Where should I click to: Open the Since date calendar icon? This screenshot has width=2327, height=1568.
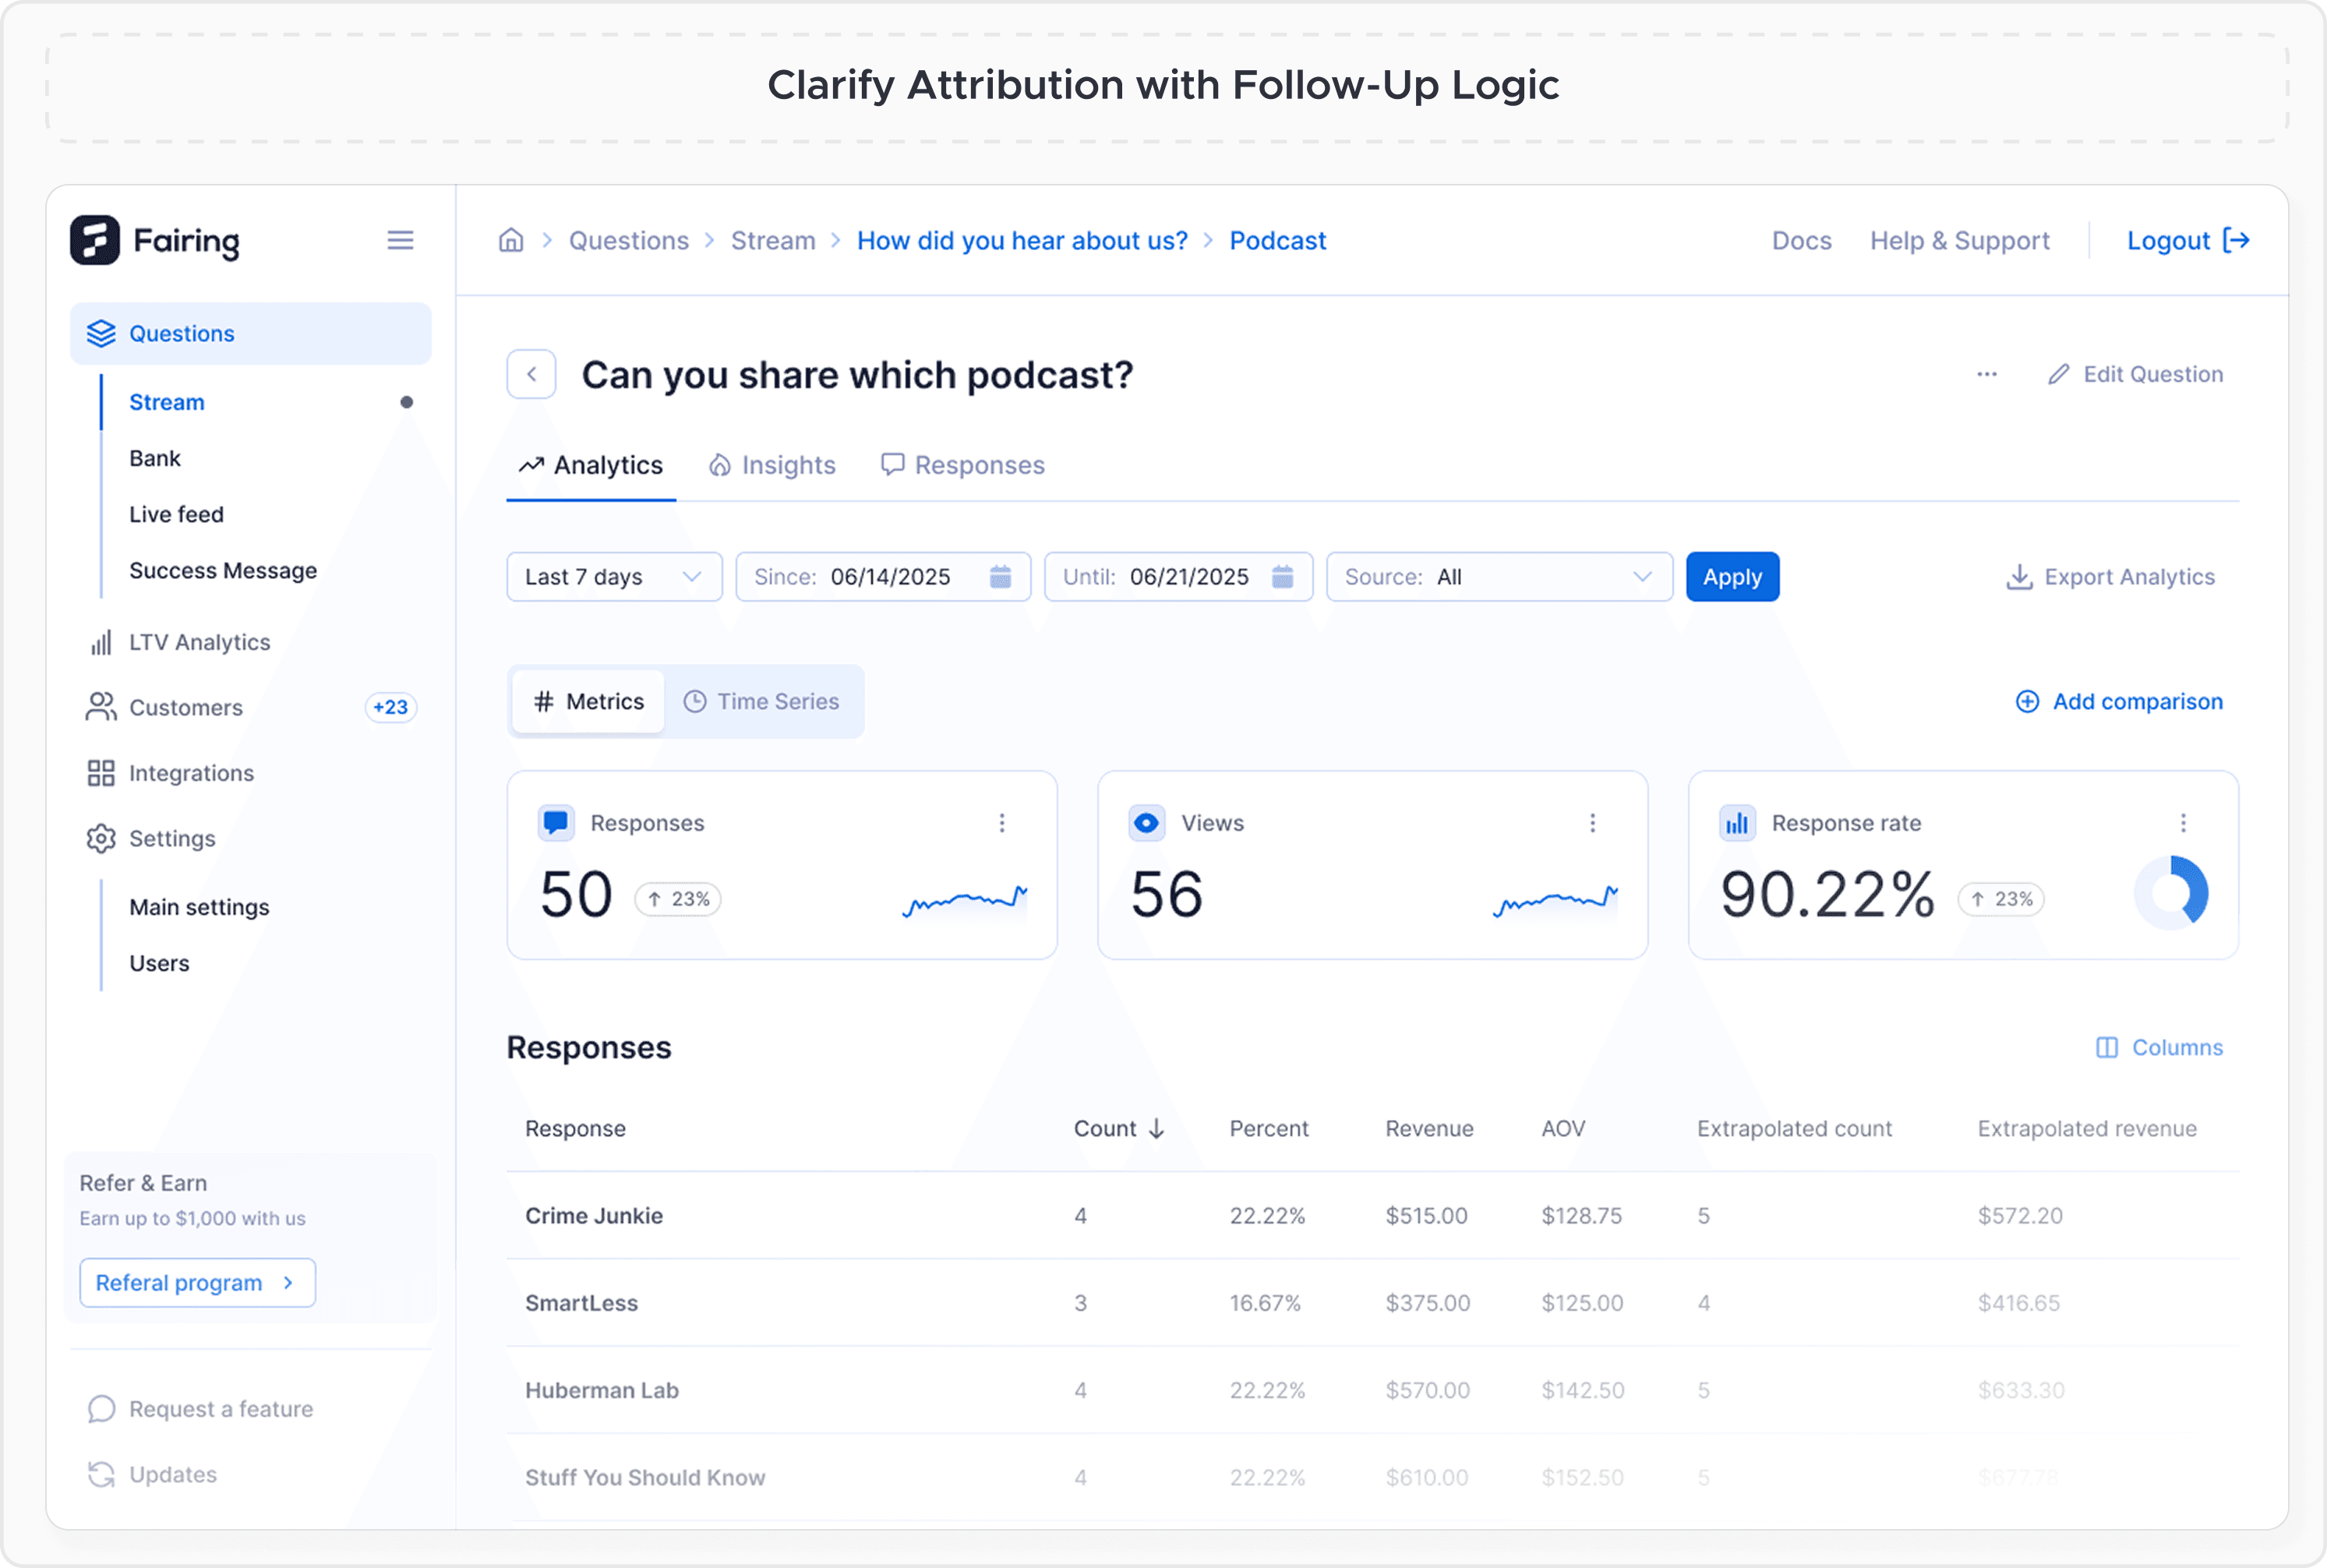[1000, 576]
